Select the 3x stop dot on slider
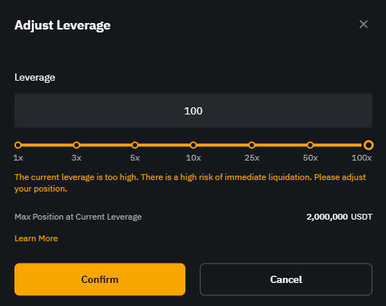This screenshot has width=386, height=306. 76,145
